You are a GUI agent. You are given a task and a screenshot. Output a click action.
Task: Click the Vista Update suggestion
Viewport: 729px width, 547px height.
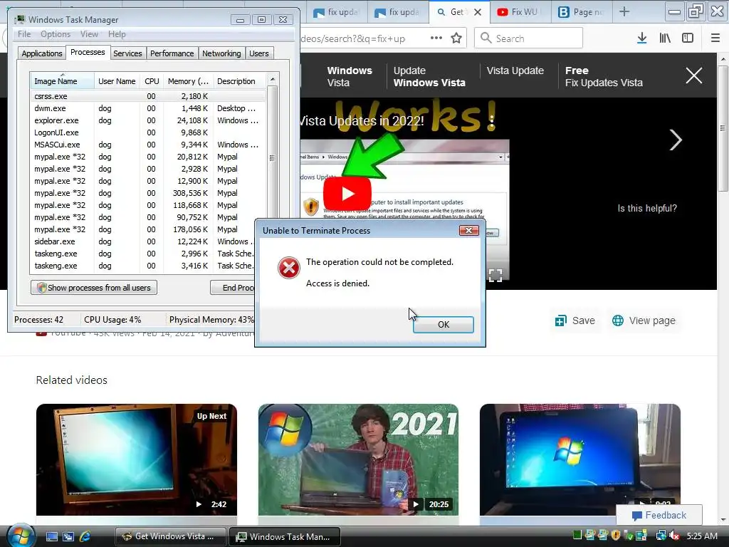pos(515,71)
